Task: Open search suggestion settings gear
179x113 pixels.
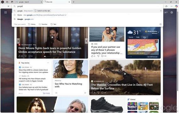Action: click(x=160, y=24)
